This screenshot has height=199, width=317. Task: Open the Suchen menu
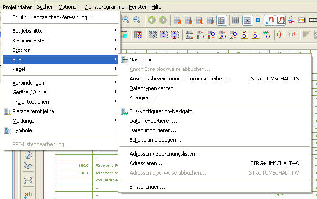click(45, 7)
